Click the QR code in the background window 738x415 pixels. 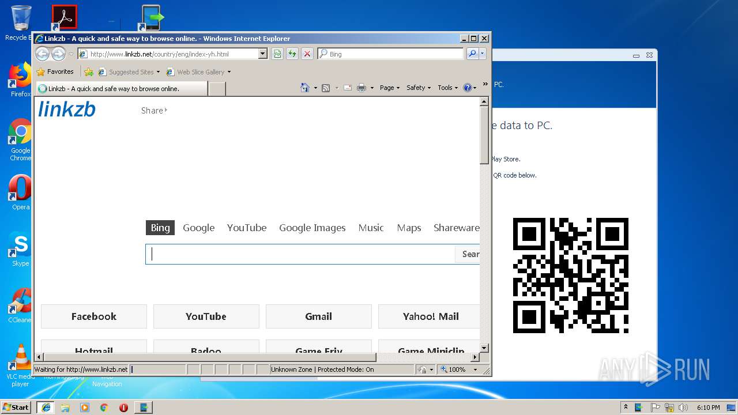[571, 276]
